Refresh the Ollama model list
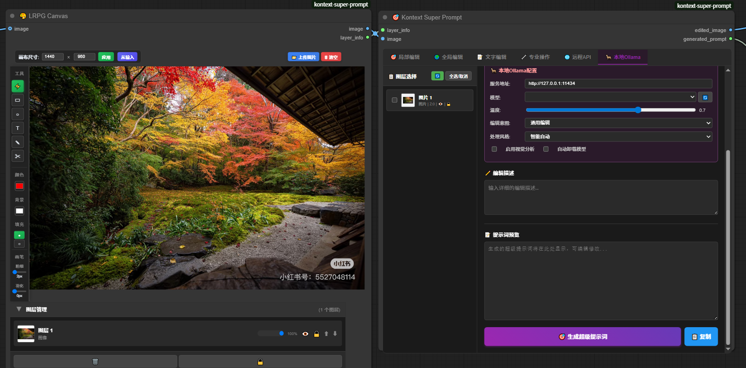This screenshot has height=368, width=746. (x=705, y=97)
